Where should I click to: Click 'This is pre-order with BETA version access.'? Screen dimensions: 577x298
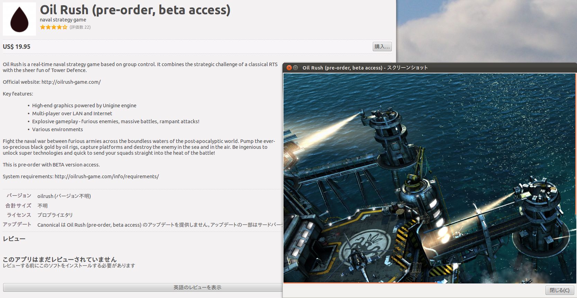pyautogui.click(x=51, y=165)
